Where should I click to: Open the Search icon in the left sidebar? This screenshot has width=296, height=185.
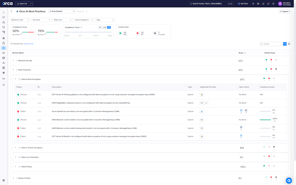[x=3, y=27]
